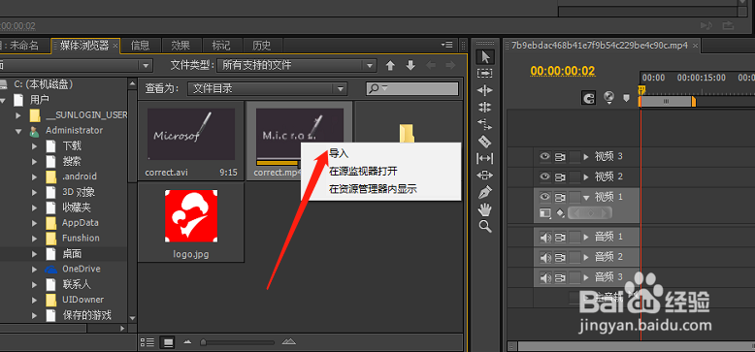Viewport: 755px width, 352px height.
Task: Expand the Video 2 track
Action: 586,176
